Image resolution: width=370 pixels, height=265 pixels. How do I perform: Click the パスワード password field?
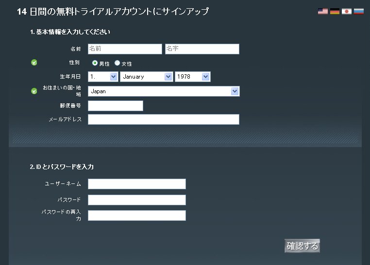point(137,200)
